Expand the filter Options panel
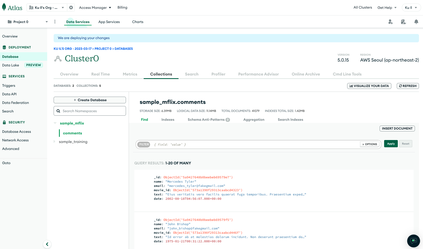The image size is (423, 249). (x=370, y=144)
